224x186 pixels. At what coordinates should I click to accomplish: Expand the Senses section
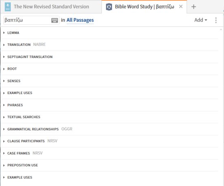(x=109, y=81)
